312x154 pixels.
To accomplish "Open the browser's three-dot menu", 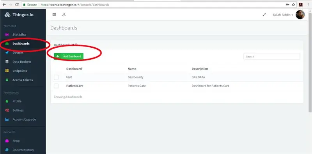I will [x=308, y=5].
